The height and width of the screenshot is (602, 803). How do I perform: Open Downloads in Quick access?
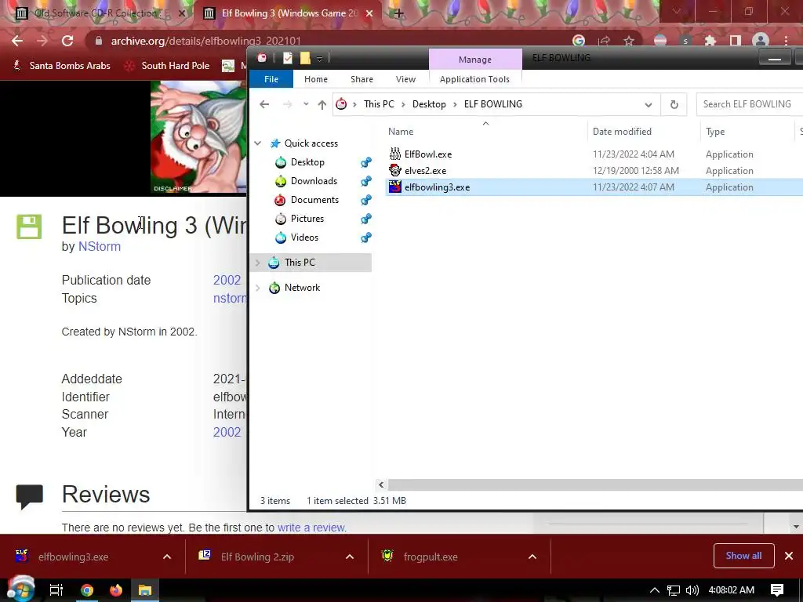tap(314, 181)
